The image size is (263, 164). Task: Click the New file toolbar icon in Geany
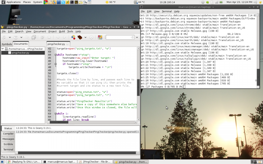pyautogui.click(x=4, y=37)
